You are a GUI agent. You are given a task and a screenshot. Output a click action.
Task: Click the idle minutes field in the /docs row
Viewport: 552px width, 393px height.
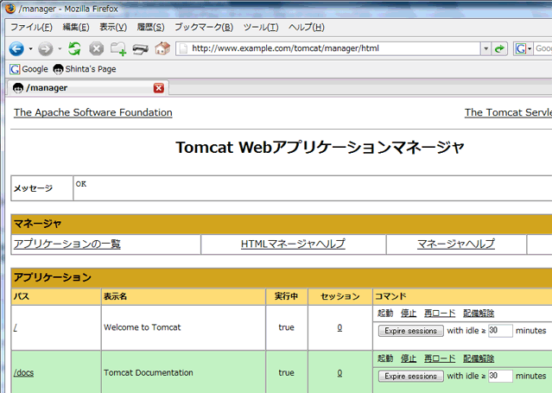click(x=499, y=376)
